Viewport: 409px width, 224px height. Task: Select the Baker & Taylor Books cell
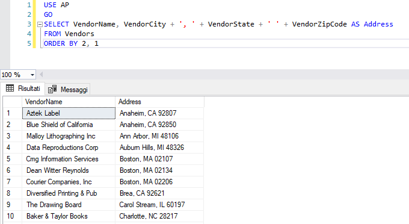click(x=69, y=216)
